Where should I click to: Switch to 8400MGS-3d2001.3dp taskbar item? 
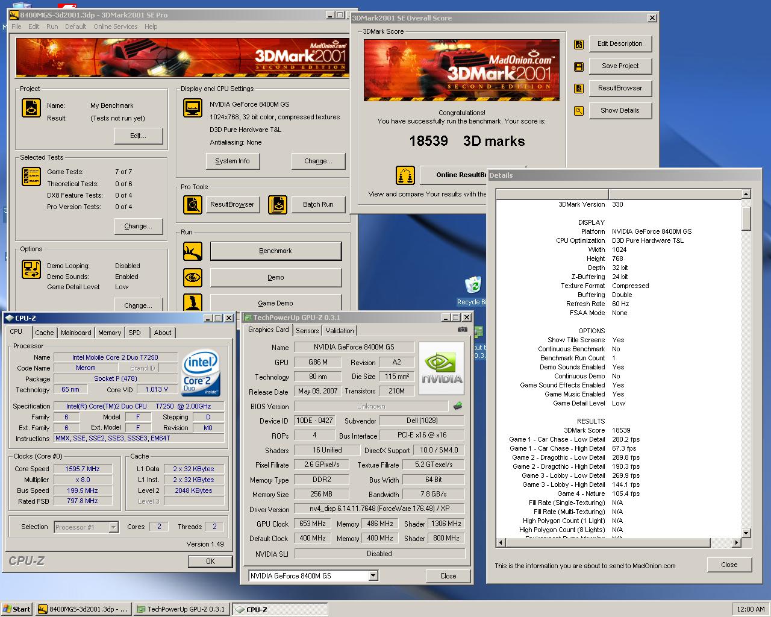pos(83,609)
